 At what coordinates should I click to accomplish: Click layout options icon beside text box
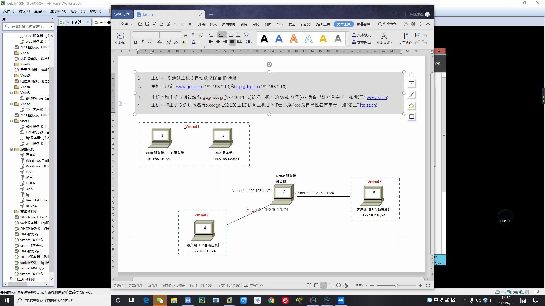412,84
